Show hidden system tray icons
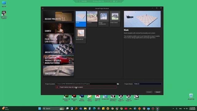This screenshot has width=197, height=111. point(173,109)
